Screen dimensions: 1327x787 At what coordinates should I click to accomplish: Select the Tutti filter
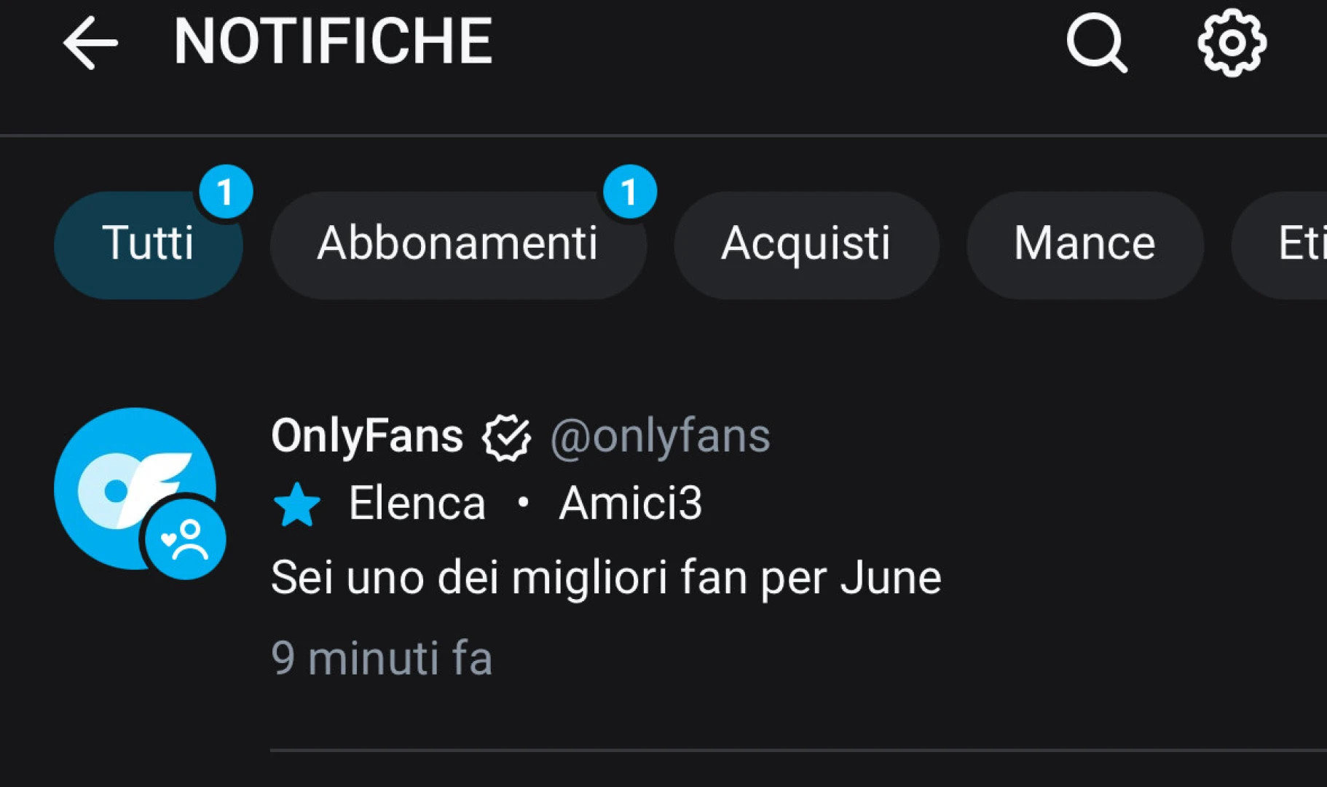tap(149, 244)
